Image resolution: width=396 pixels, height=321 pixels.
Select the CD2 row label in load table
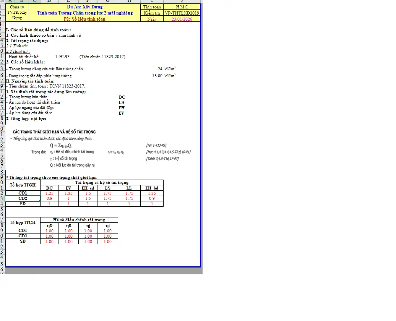[23, 199]
